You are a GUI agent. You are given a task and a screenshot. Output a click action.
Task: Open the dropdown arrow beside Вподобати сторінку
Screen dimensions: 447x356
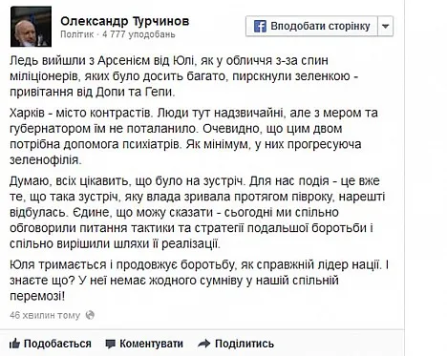point(386,26)
